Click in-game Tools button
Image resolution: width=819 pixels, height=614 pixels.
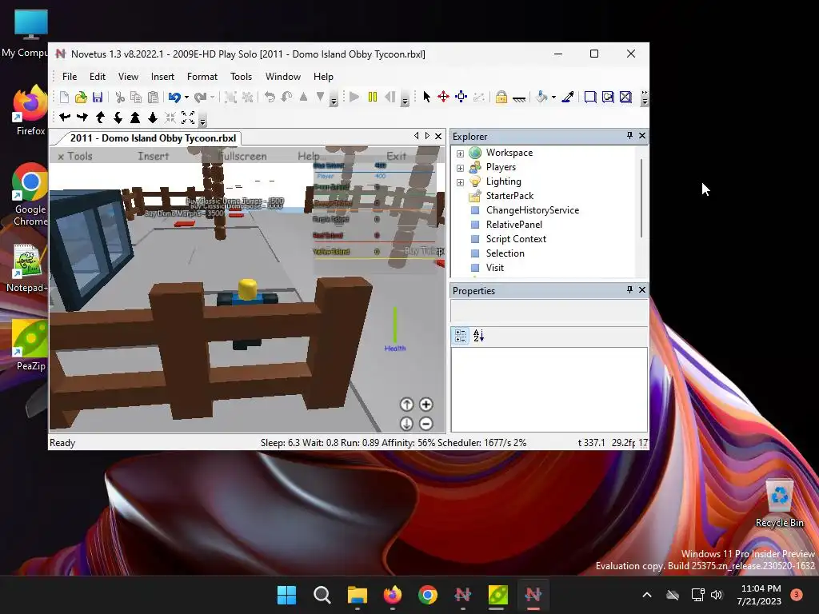click(76, 156)
